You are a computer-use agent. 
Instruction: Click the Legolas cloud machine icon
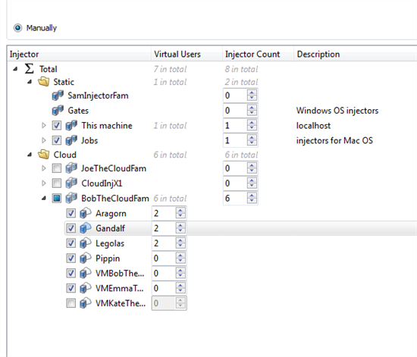86,243
